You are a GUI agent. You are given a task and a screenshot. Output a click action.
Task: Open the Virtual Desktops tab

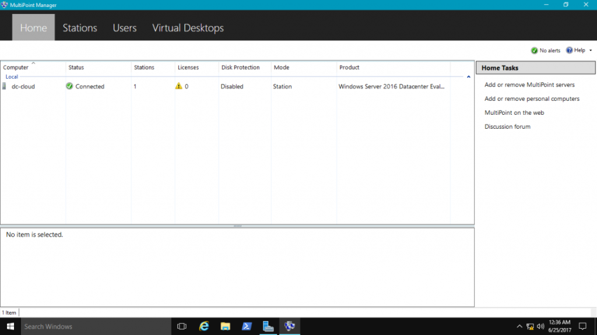tap(188, 28)
